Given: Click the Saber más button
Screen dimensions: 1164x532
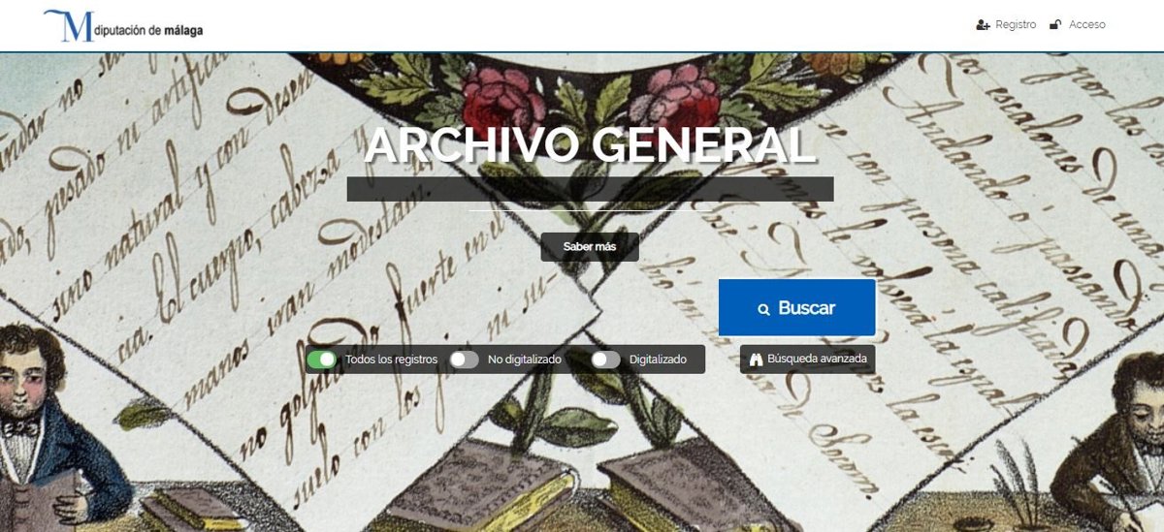Looking at the screenshot, I should click(590, 247).
